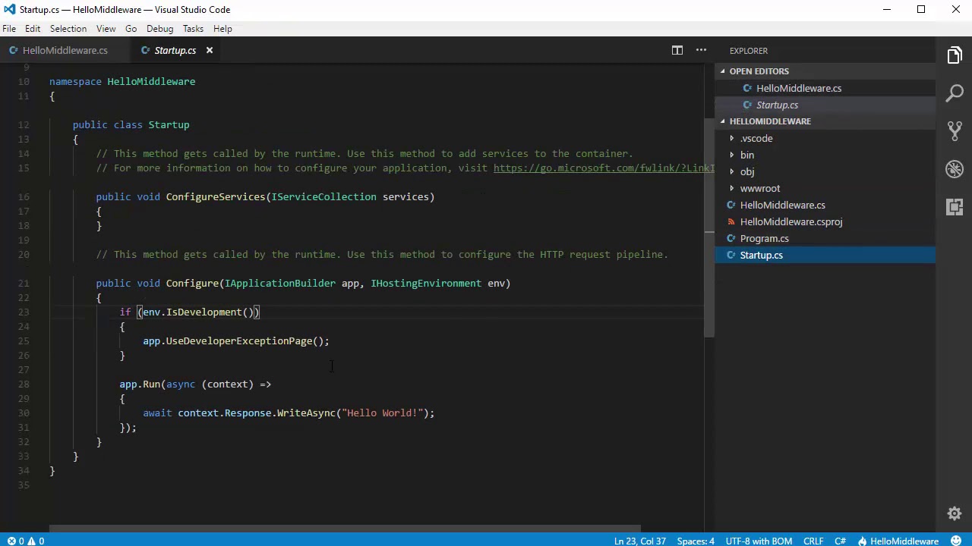Open the Debug view icon
This screenshot has height=546, width=972.
(955, 168)
